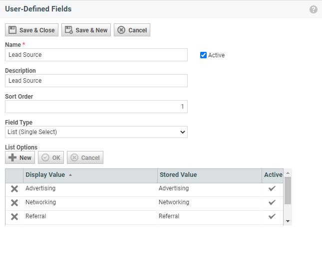Sort by Stored Value column header
Viewport: 322px width, 277px height.
coord(210,175)
